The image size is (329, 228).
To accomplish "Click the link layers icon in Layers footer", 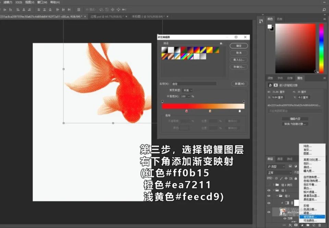I will click(x=284, y=225).
